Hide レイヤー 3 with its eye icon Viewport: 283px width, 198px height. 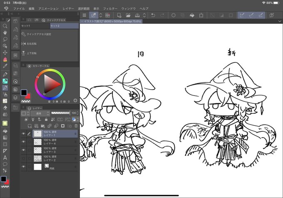click(23, 150)
